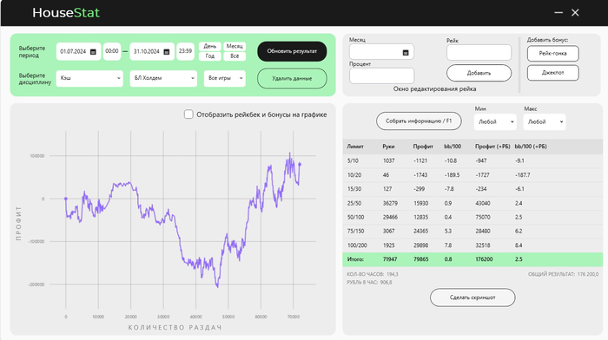
Task: Open the start date calendar icon
Action: point(93,52)
